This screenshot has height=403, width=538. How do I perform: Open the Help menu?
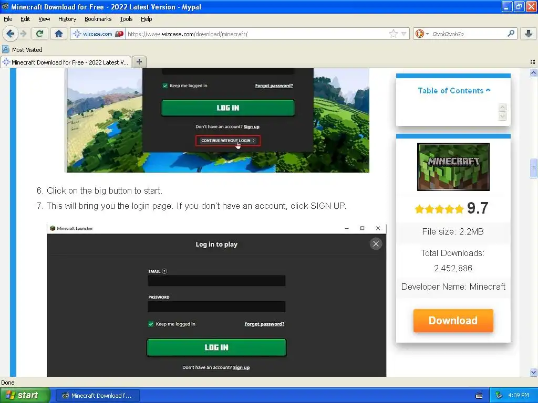[146, 19]
